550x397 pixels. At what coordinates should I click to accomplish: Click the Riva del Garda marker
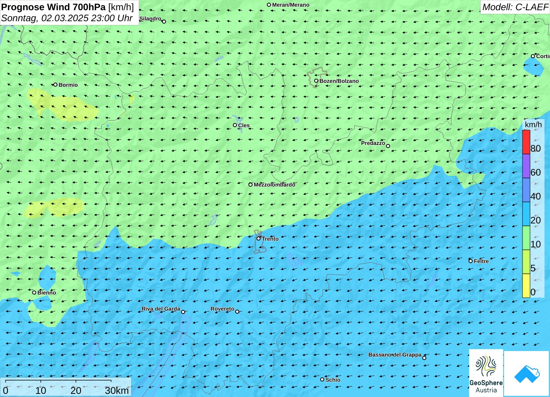point(183,312)
